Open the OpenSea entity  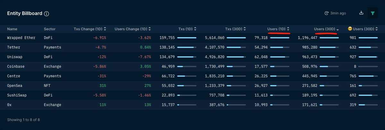pos(15,86)
